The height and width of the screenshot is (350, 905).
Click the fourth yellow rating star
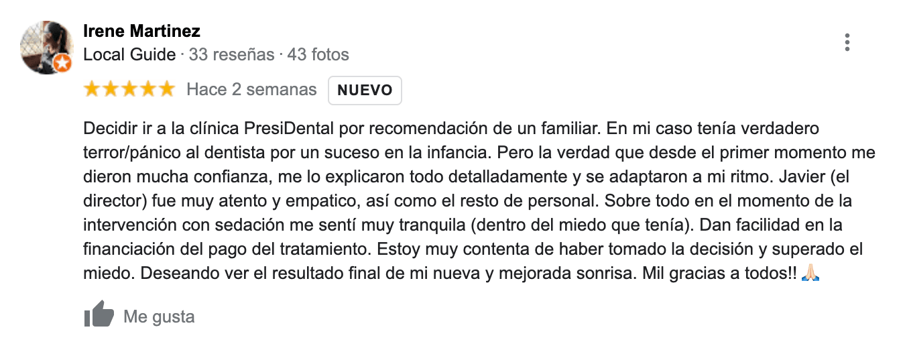pos(147,89)
